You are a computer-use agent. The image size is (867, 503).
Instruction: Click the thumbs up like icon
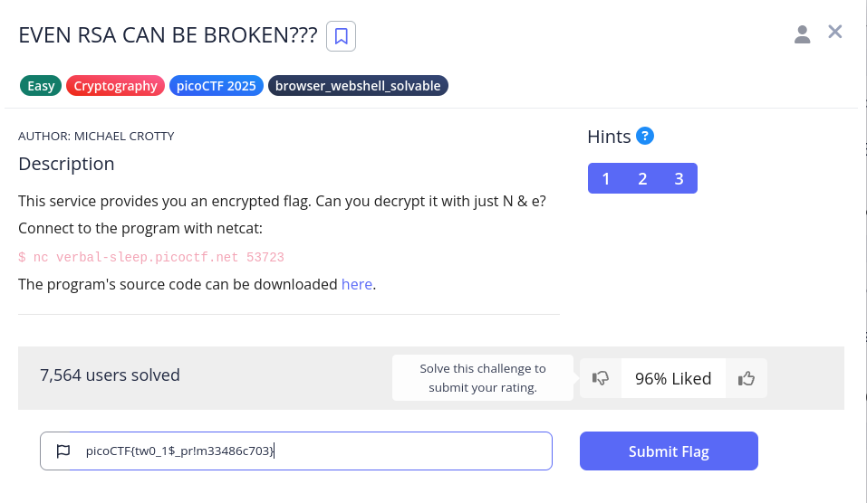pyautogui.click(x=747, y=379)
